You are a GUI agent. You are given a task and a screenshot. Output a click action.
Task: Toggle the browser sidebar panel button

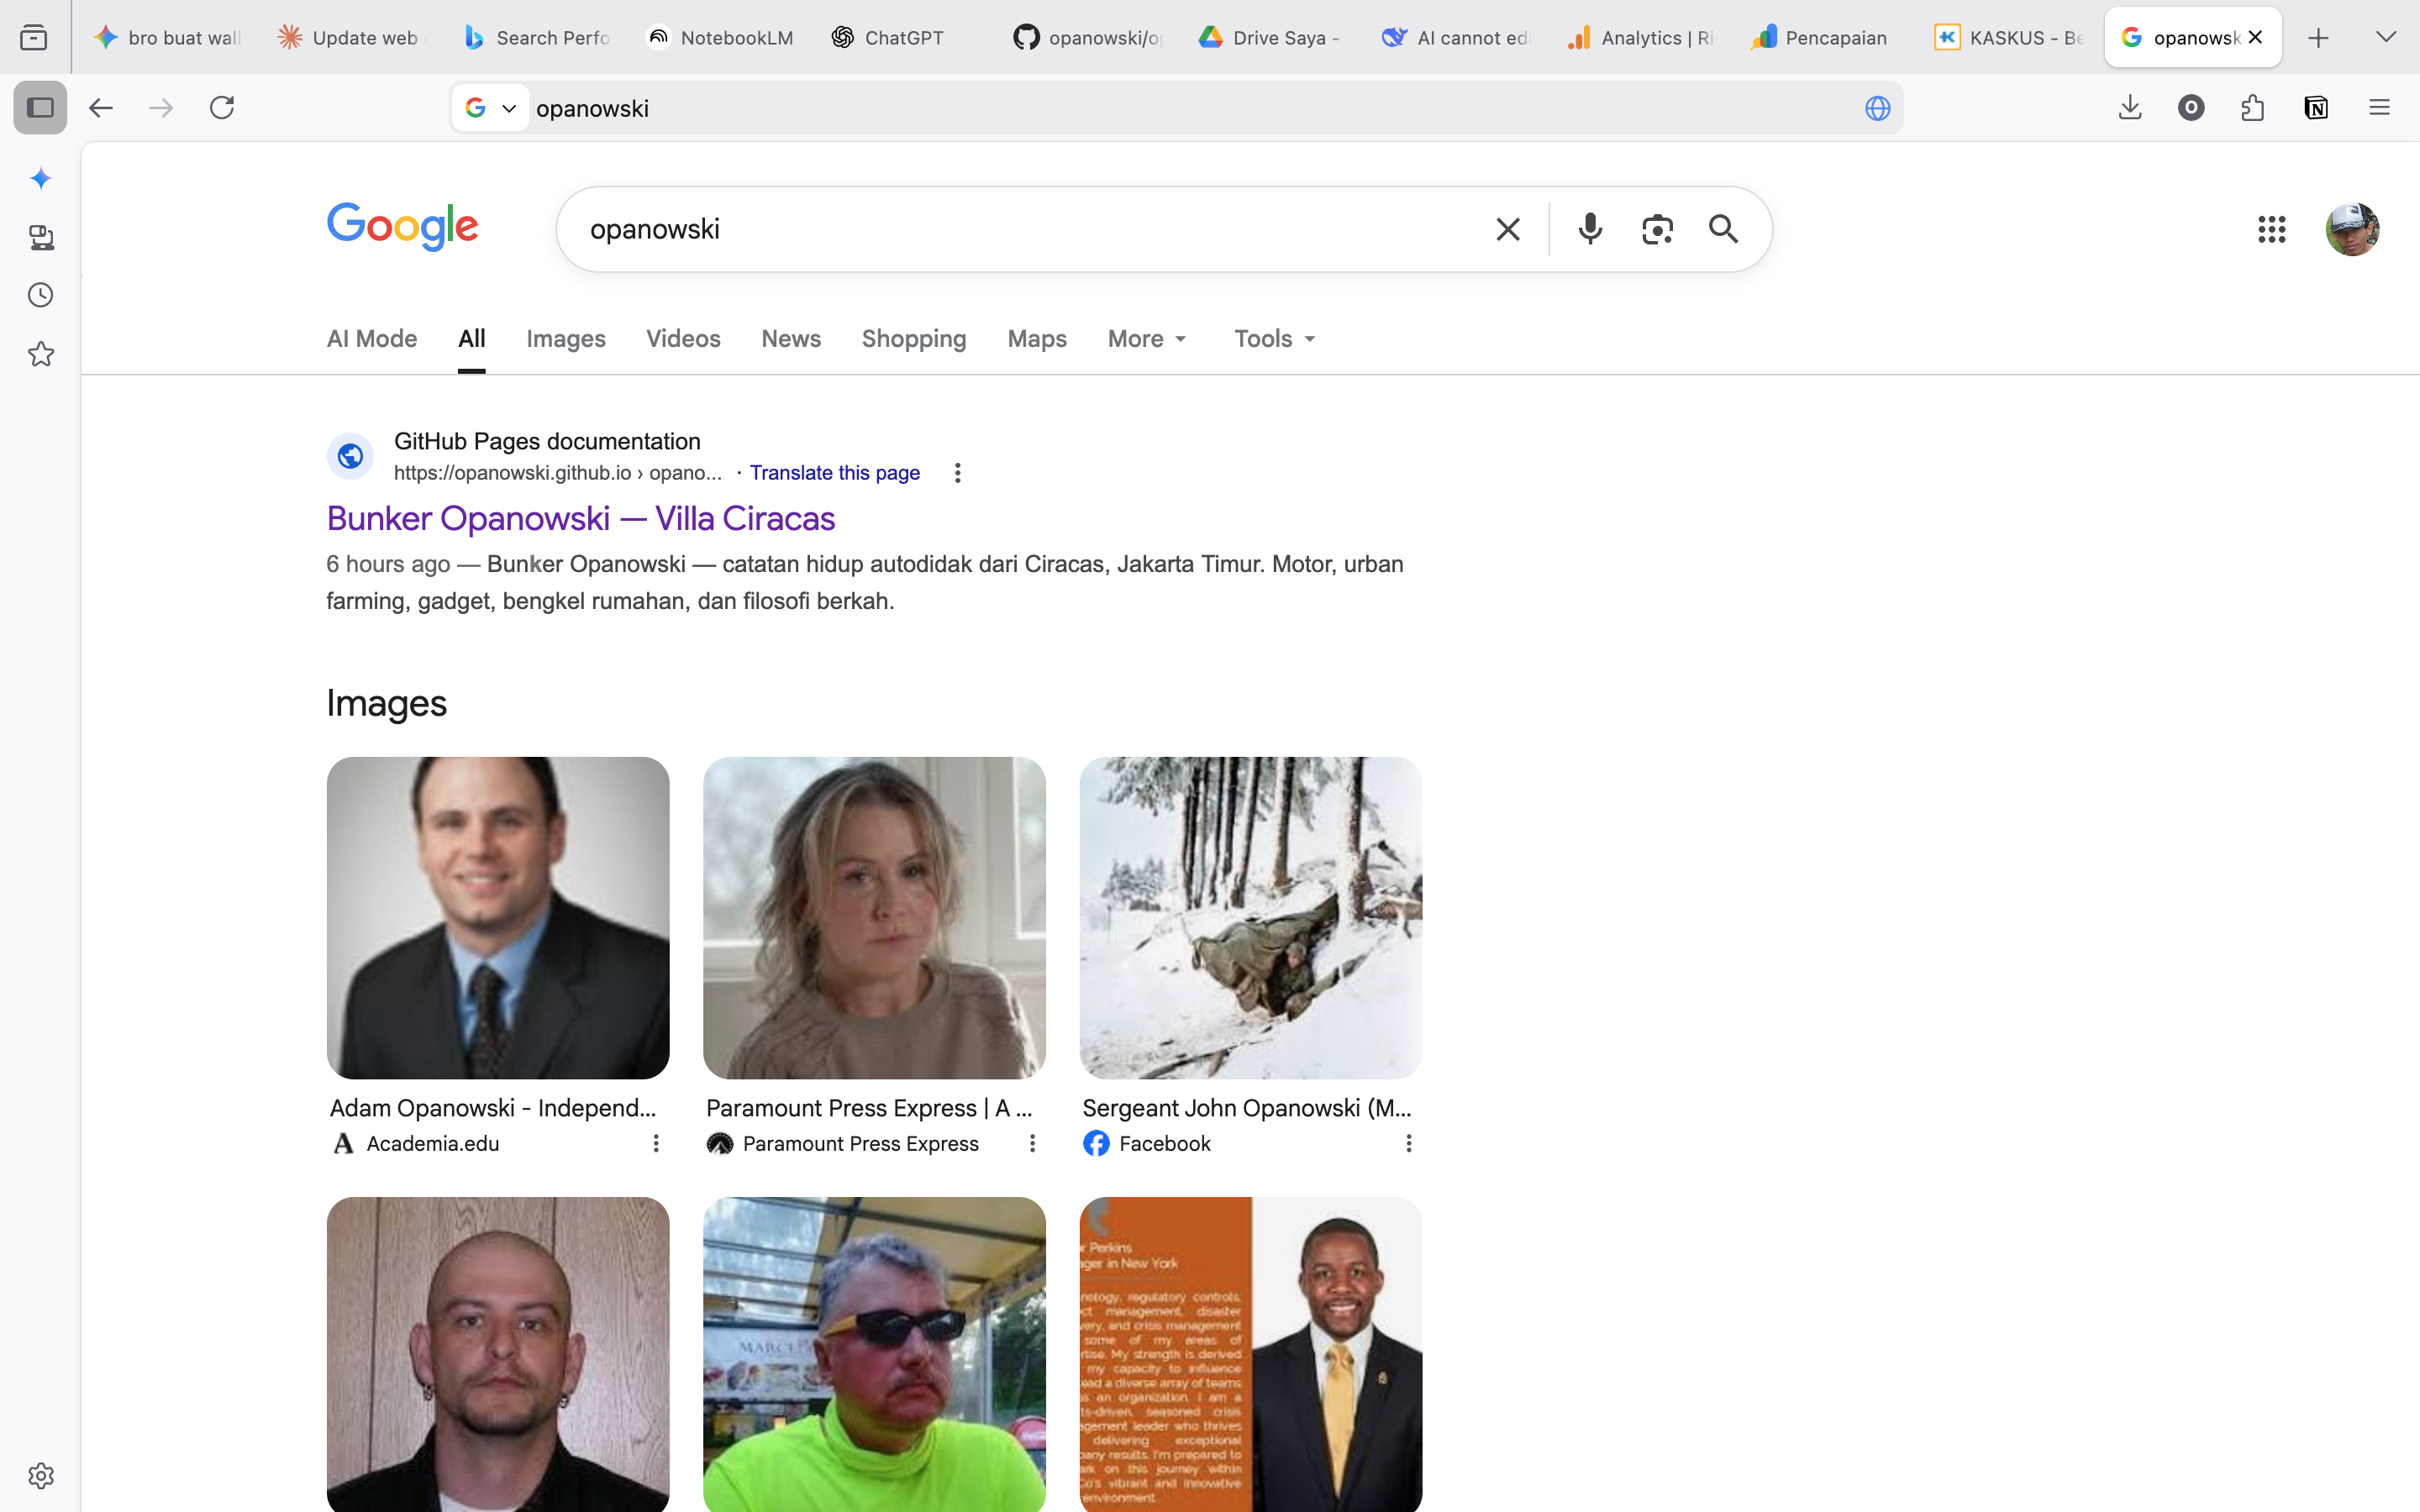[x=40, y=107]
